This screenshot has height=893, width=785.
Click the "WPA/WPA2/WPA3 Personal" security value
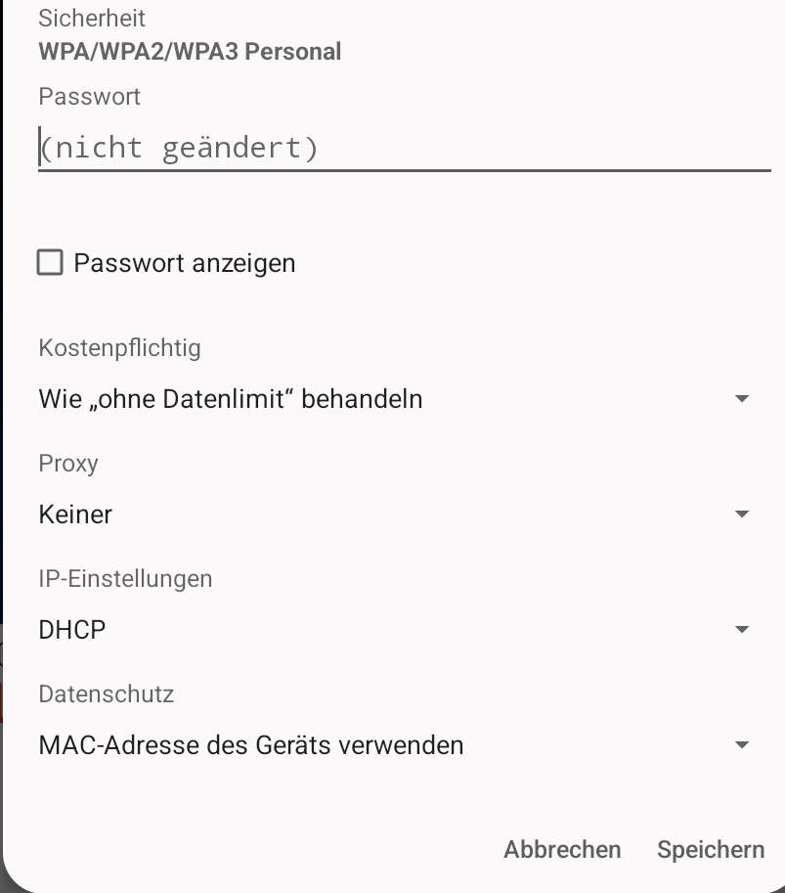coord(190,51)
